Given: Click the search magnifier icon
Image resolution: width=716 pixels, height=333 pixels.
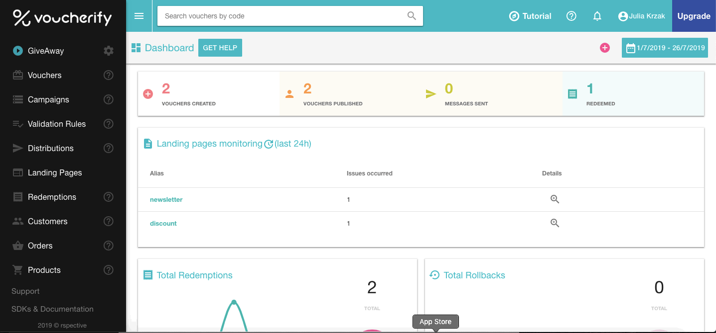Looking at the screenshot, I should tap(412, 16).
